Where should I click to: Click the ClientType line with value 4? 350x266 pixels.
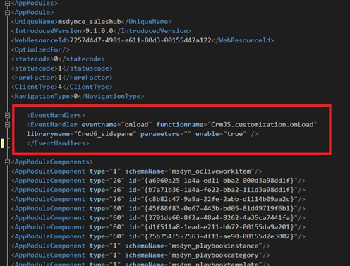[62, 87]
